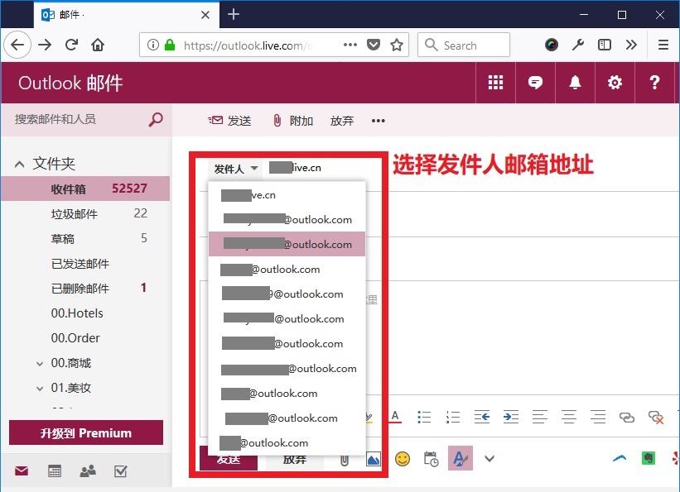Select the last @outlook.com sender option

(287, 442)
